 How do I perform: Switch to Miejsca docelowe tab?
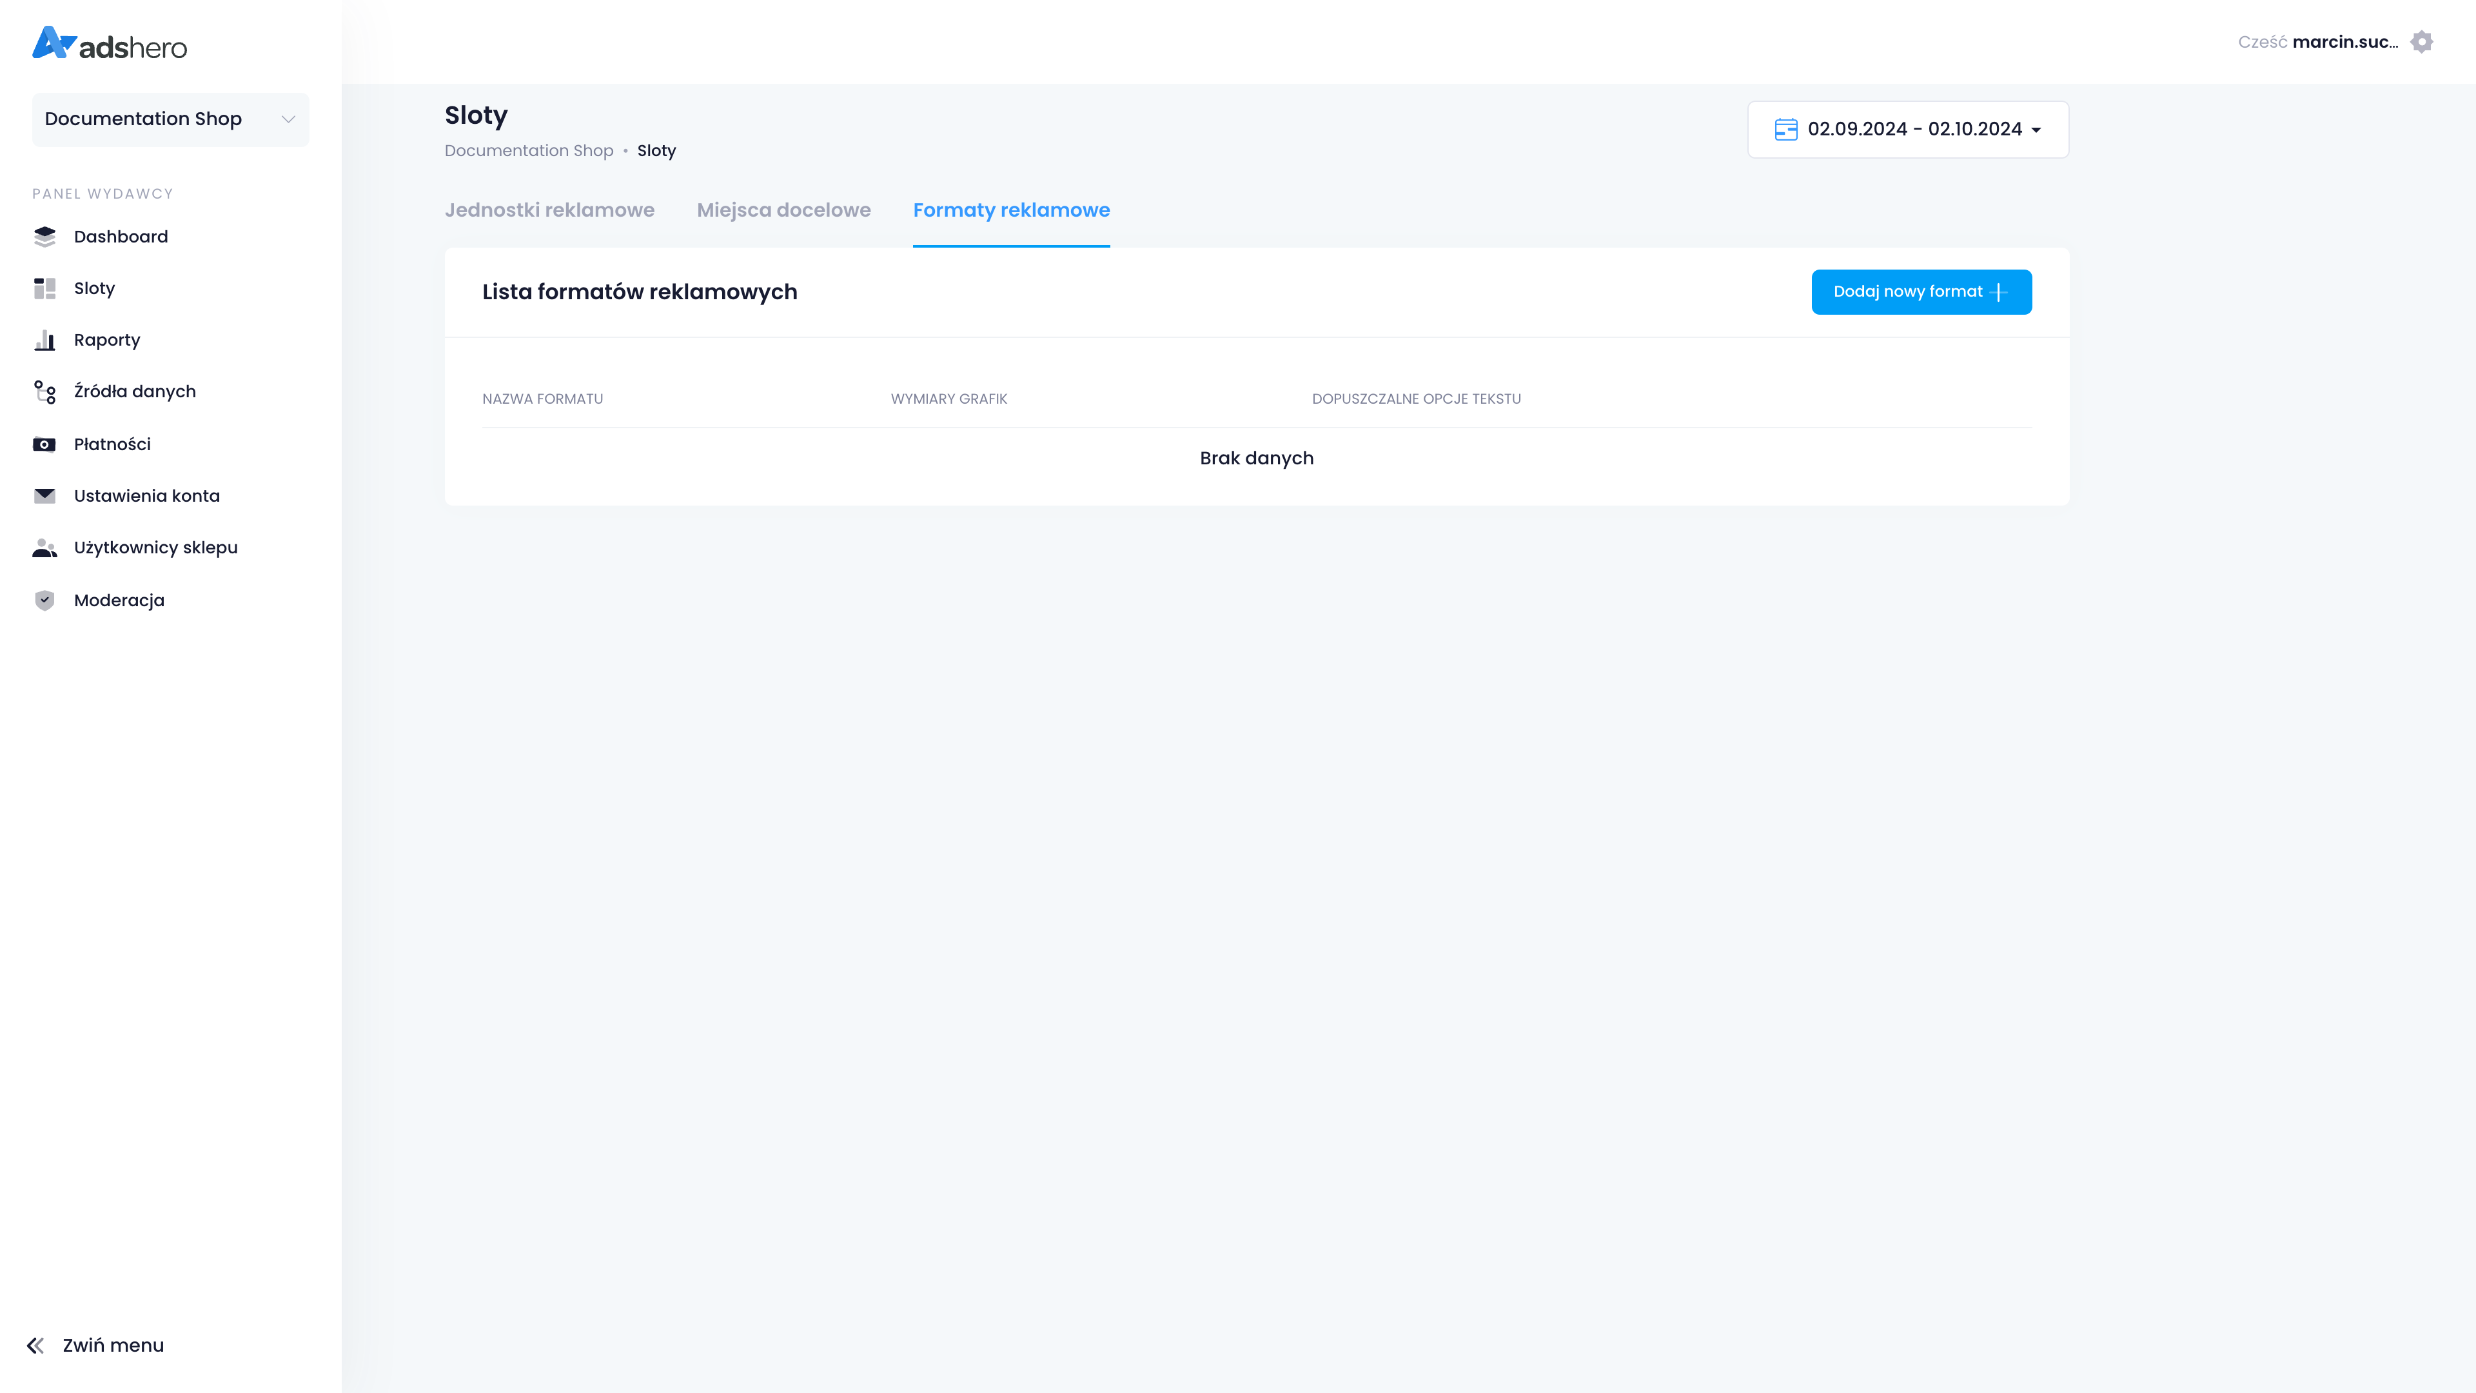click(x=783, y=210)
